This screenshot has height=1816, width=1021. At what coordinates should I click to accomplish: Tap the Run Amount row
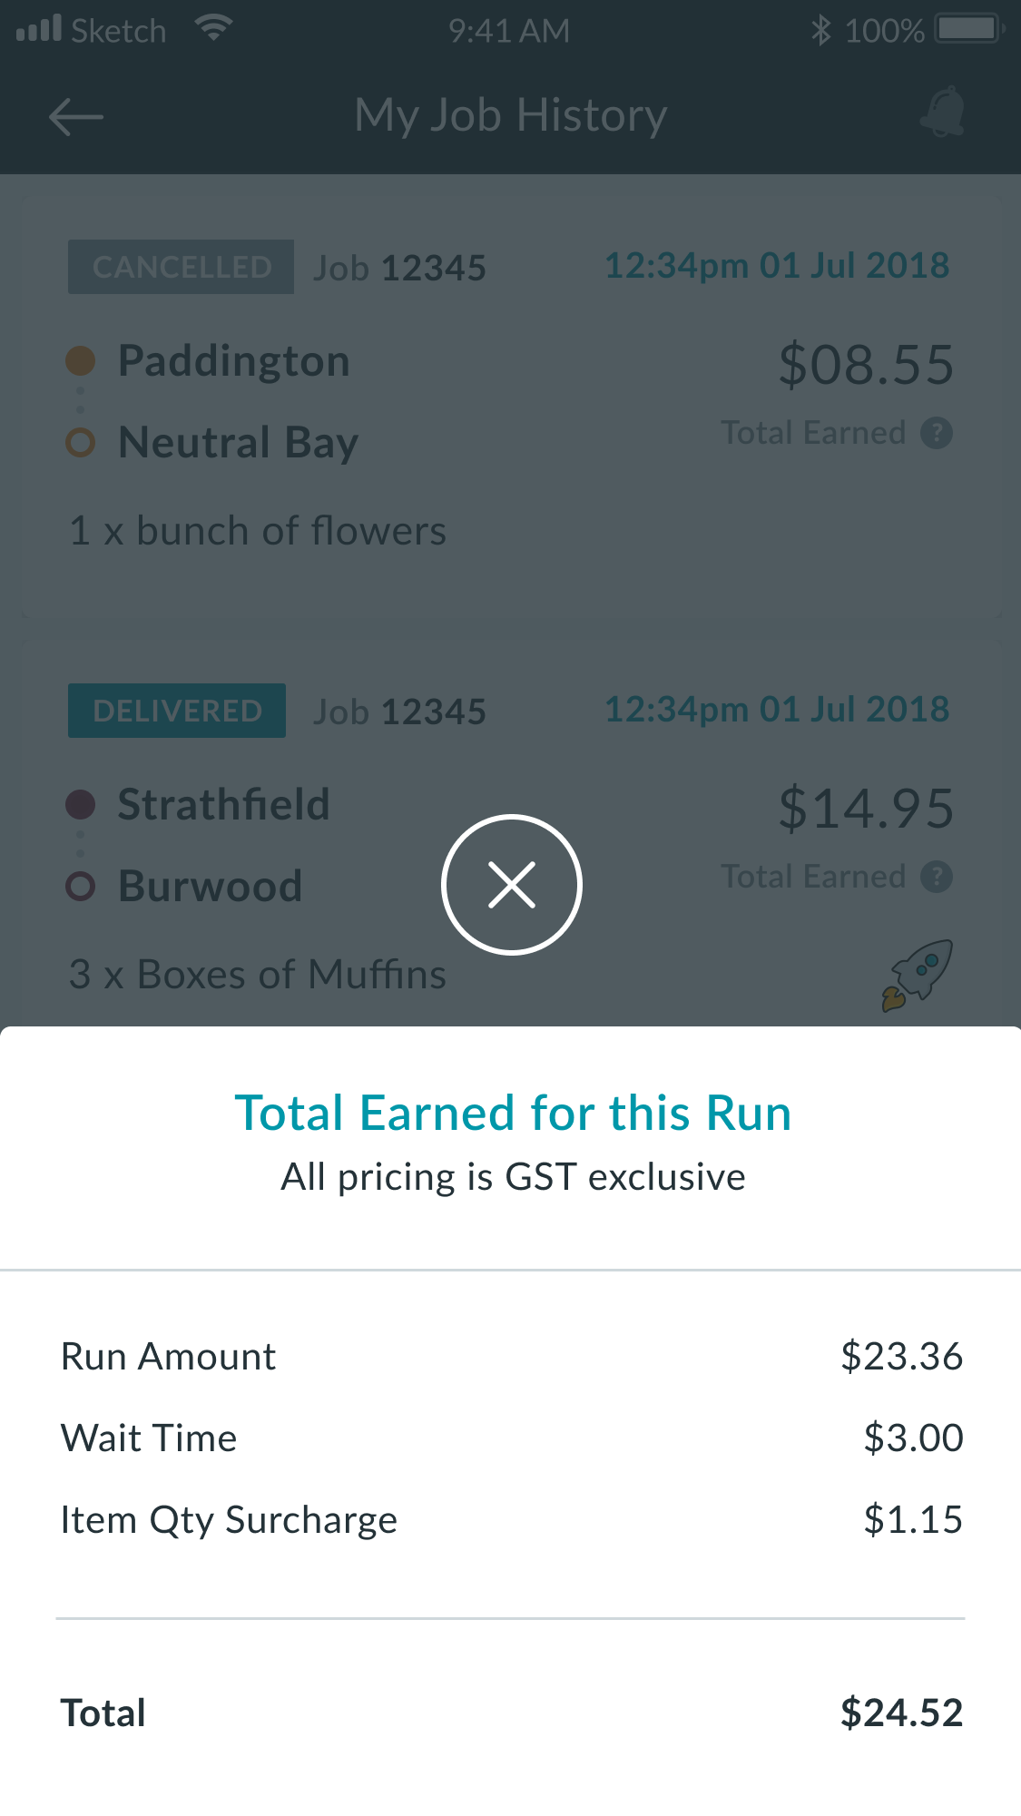pos(511,1357)
